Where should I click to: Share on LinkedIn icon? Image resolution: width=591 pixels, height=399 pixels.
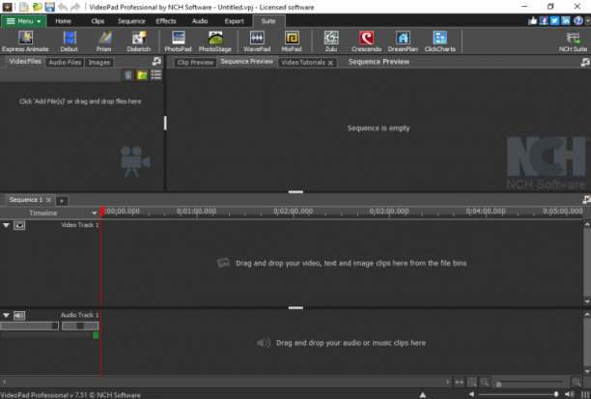click(x=565, y=20)
